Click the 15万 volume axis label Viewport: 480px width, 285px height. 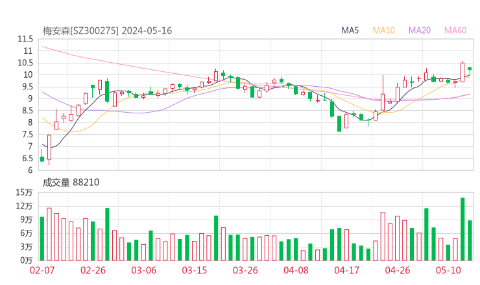[x=24, y=192]
